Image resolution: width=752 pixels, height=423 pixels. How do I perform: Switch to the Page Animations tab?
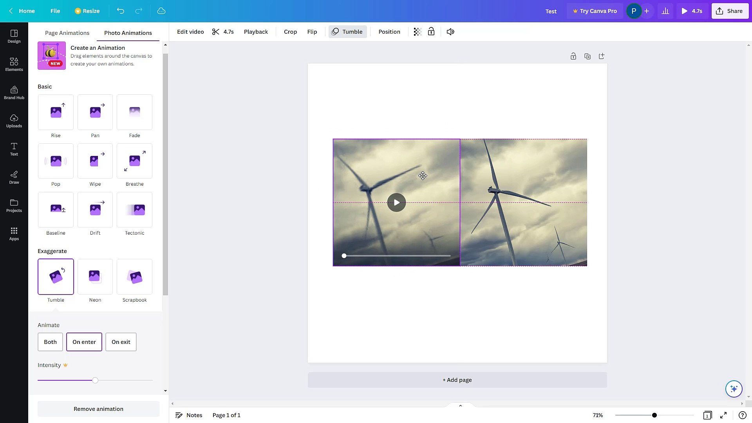(67, 33)
